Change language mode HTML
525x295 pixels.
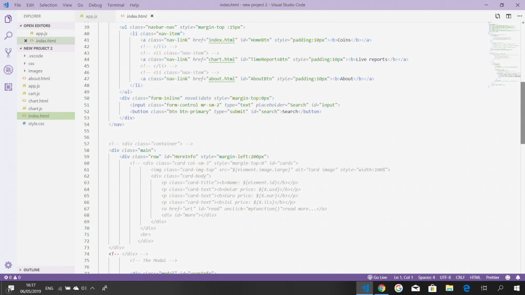click(475, 278)
